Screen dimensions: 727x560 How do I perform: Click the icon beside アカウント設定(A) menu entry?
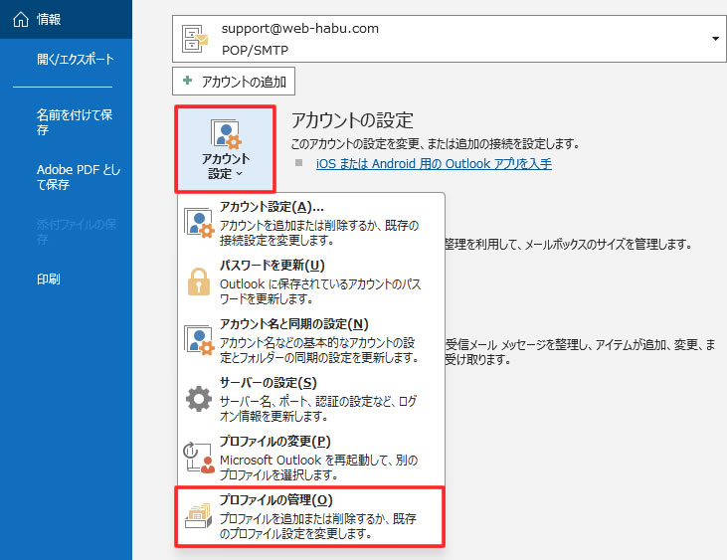(199, 221)
